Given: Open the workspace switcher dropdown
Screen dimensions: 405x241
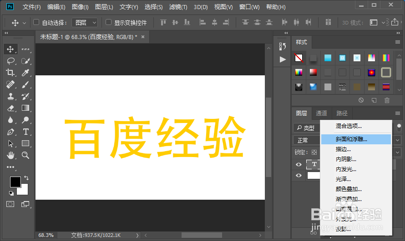Looking at the screenshot, I should pyautogui.click(x=376, y=23).
